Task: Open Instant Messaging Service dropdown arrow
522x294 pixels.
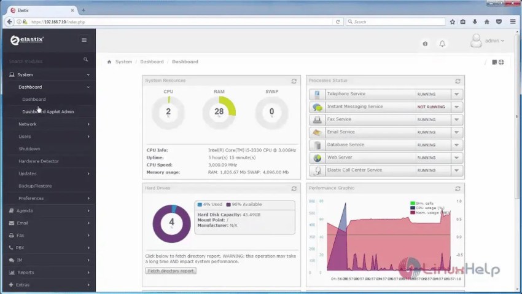Action: click(457, 107)
